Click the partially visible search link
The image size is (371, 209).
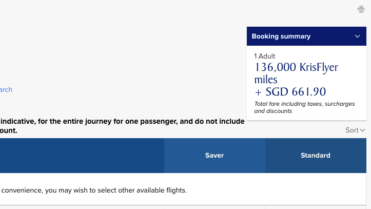coord(6,90)
